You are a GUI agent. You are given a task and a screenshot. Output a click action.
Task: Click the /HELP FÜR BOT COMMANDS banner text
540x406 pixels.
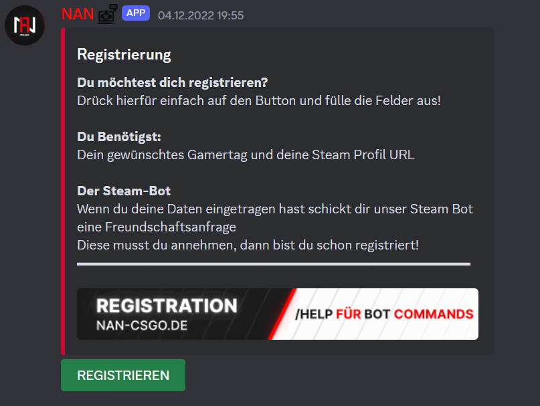[x=384, y=314]
